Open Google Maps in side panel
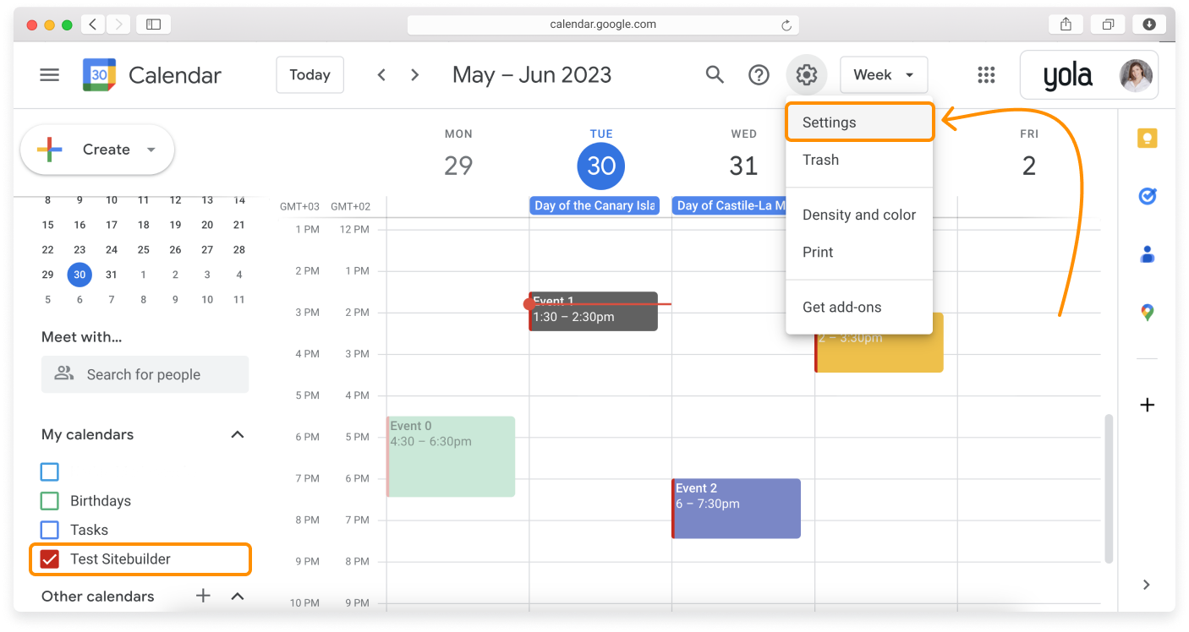Image resolution: width=1189 pixels, height=632 pixels. coord(1147,313)
